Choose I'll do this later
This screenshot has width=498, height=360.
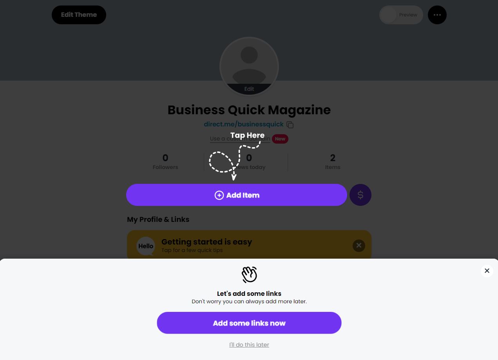coord(249,345)
